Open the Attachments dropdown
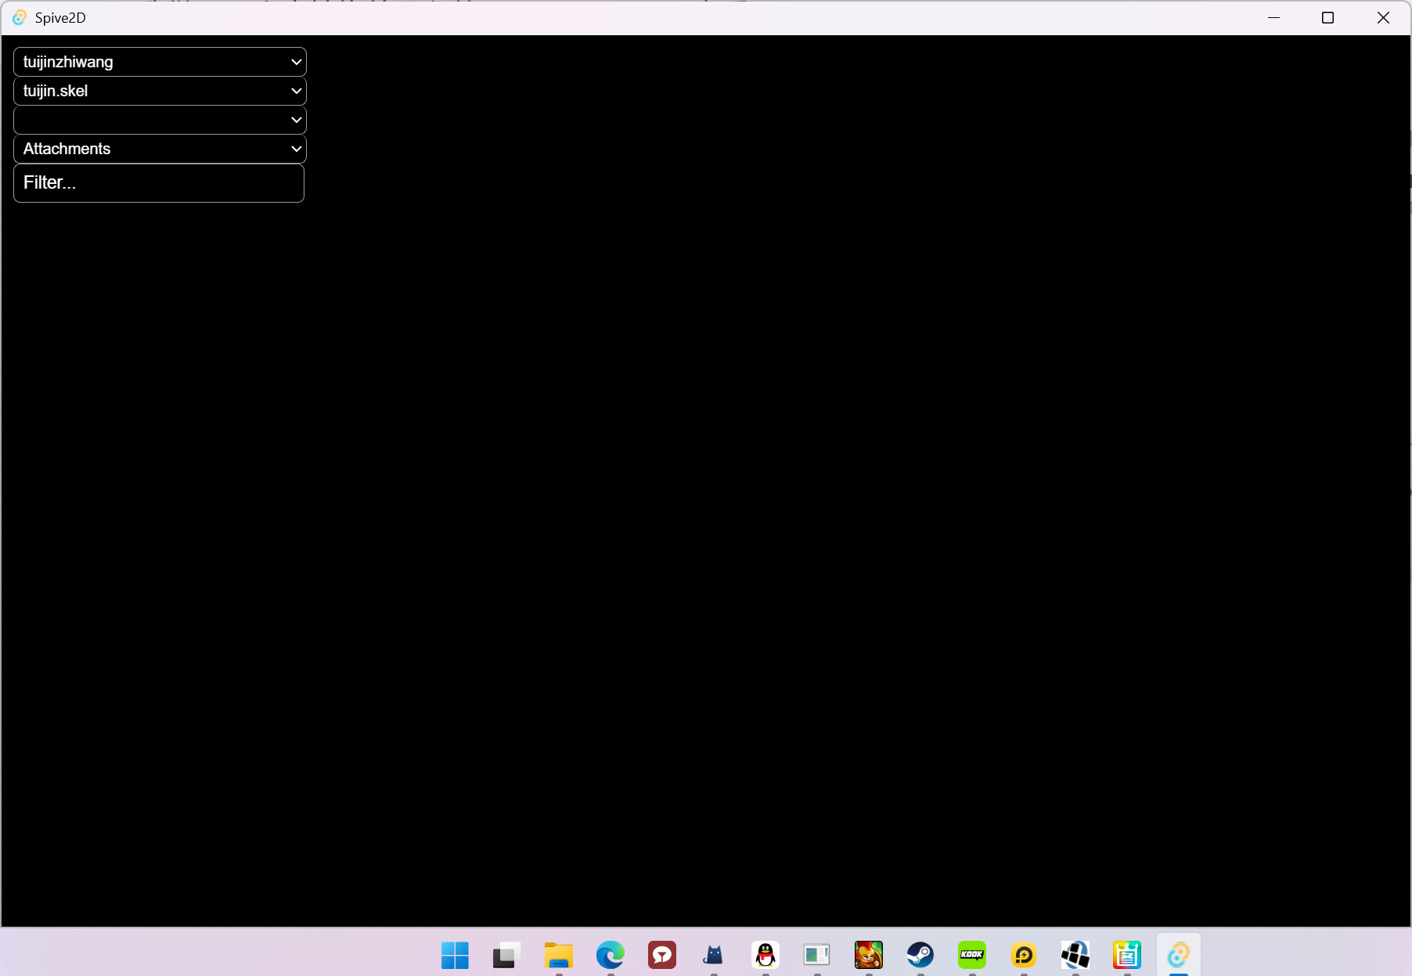Viewport: 1412px width, 976px height. (x=160, y=149)
